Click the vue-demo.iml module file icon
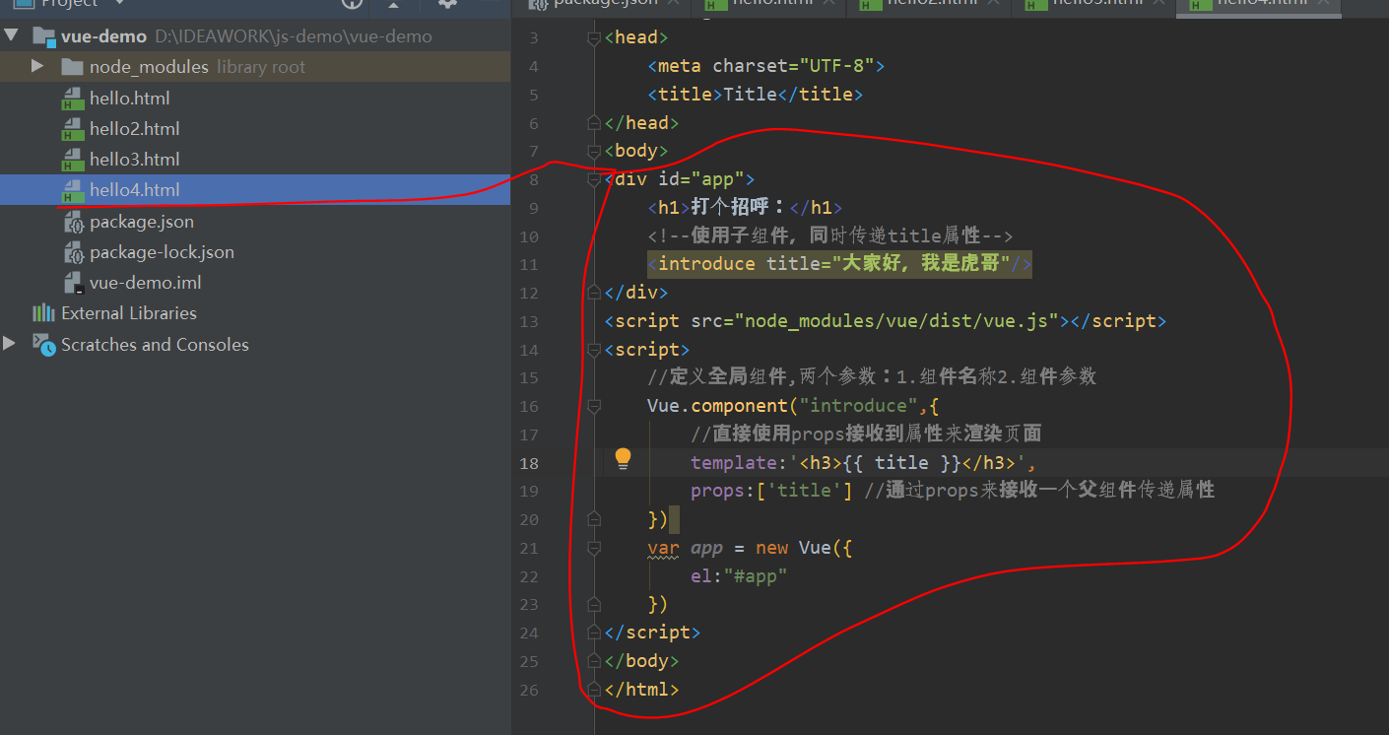This screenshot has width=1389, height=735. click(74, 282)
